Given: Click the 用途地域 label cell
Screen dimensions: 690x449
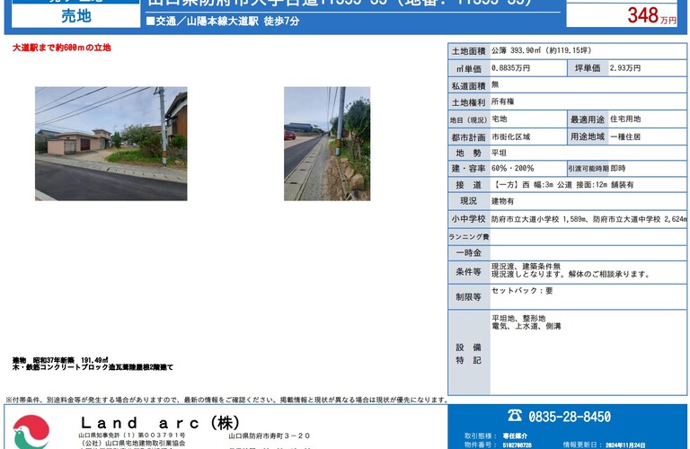Looking at the screenshot, I should tap(588, 136).
